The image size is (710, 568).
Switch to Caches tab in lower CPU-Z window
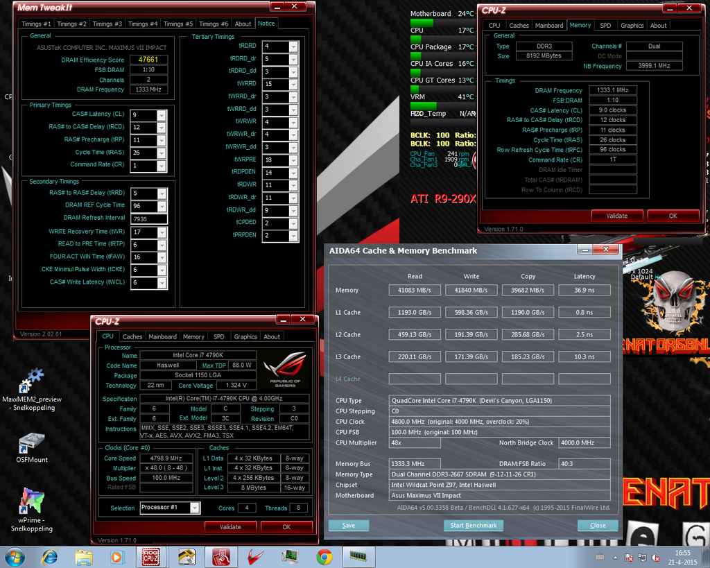tap(132, 336)
